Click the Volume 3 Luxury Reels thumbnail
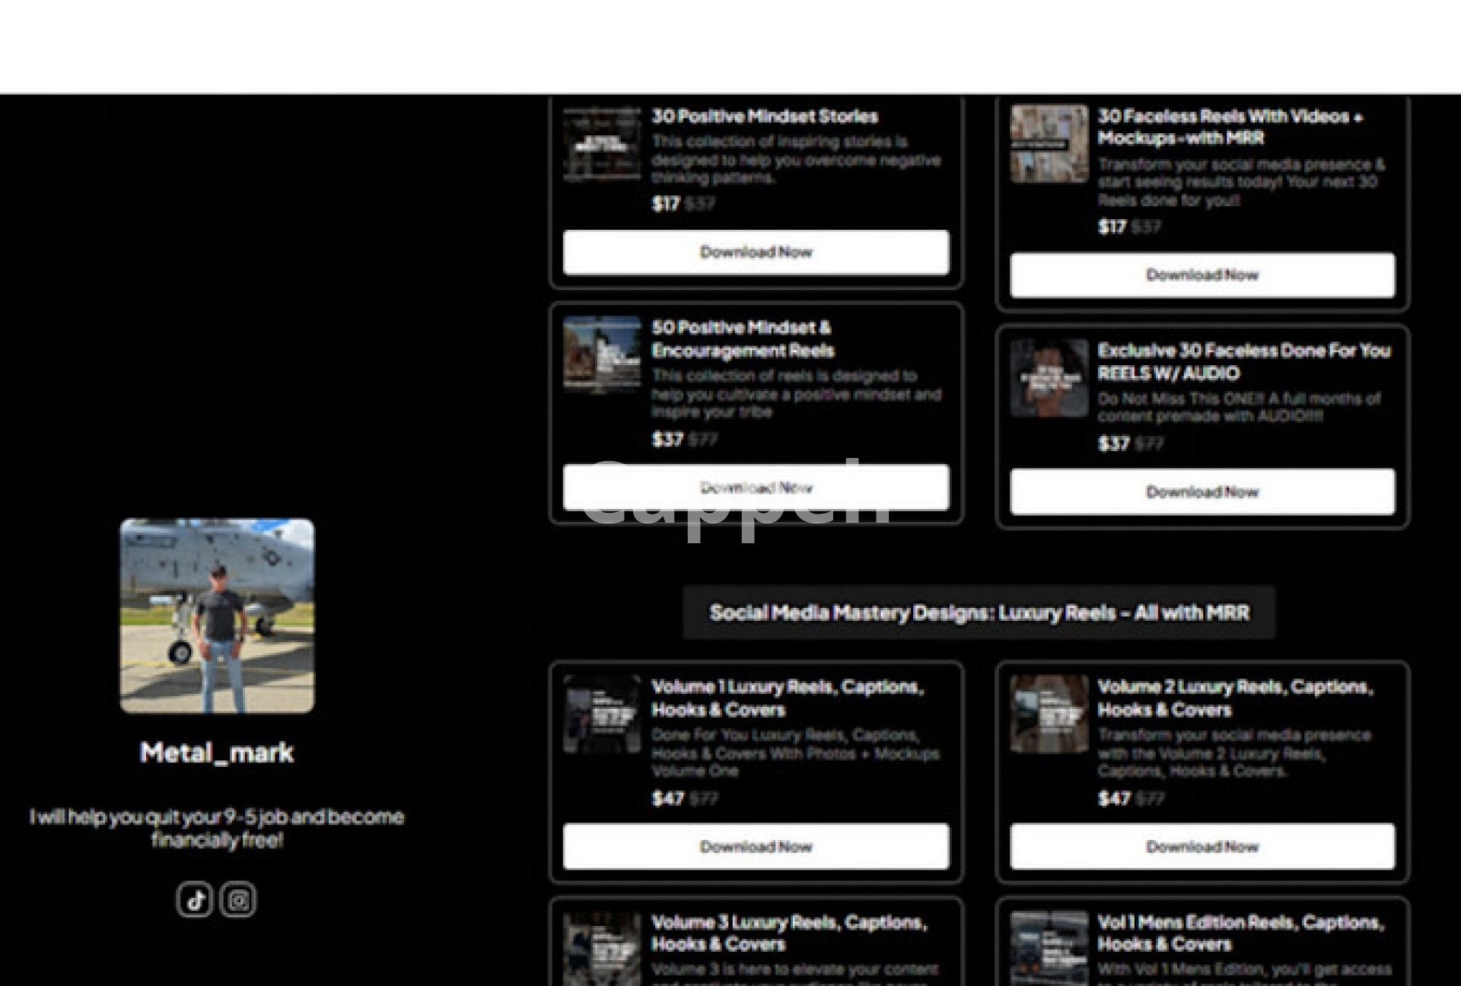This screenshot has height=986, width=1461. tap(602, 948)
